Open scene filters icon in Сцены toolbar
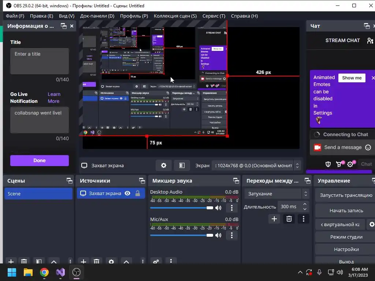375x281 pixels. pos(39,261)
